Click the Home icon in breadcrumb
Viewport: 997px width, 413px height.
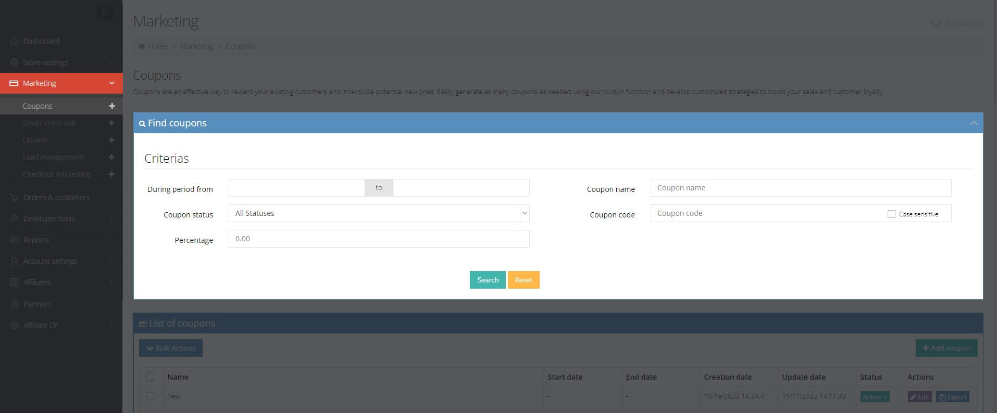tap(142, 46)
